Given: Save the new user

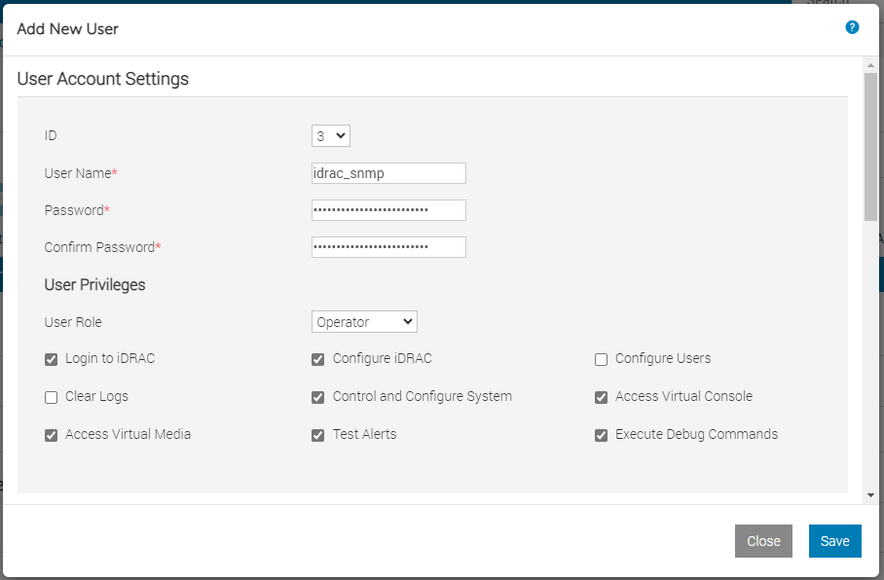Looking at the screenshot, I should point(835,541).
